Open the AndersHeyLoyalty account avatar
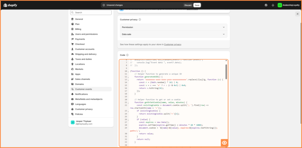The width and height of the screenshot is (302, 148). click(280, 5)
